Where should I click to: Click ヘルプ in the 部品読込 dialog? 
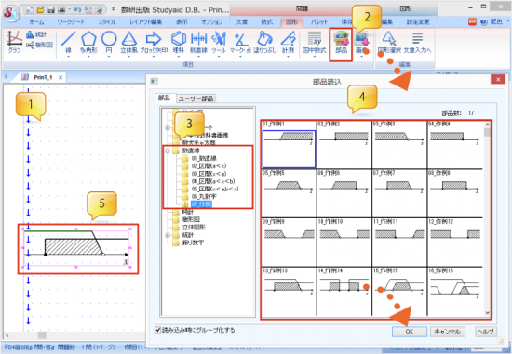click(x=485, y=332)
